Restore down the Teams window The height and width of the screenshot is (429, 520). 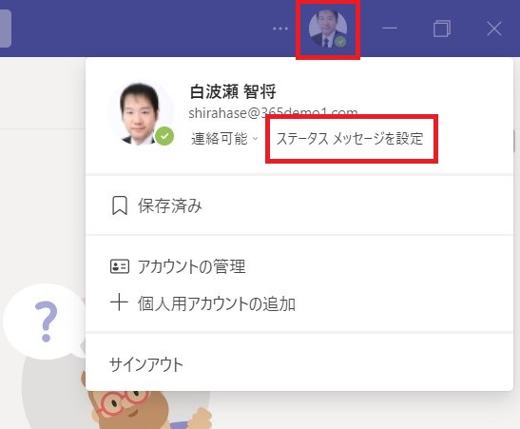442,29
